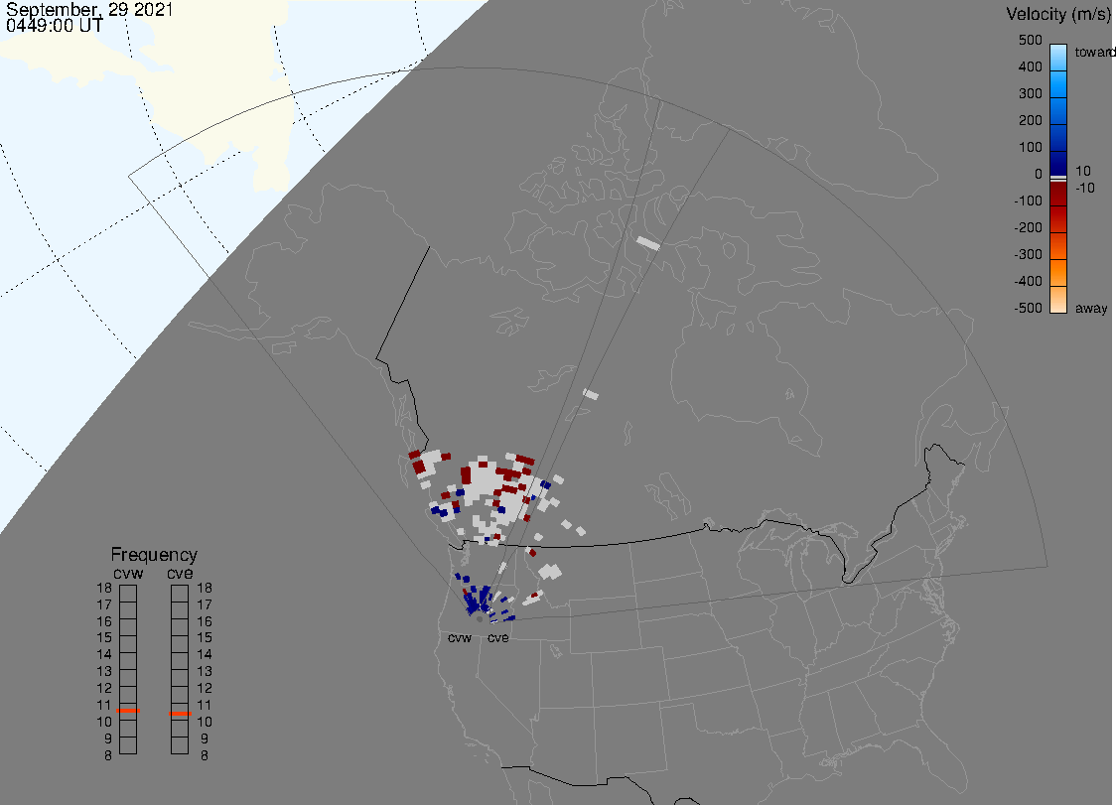This screenshot has width=1116, height=805.
Task: Click red frequency marker on cvw bar
Action: (x=128, y=711)
